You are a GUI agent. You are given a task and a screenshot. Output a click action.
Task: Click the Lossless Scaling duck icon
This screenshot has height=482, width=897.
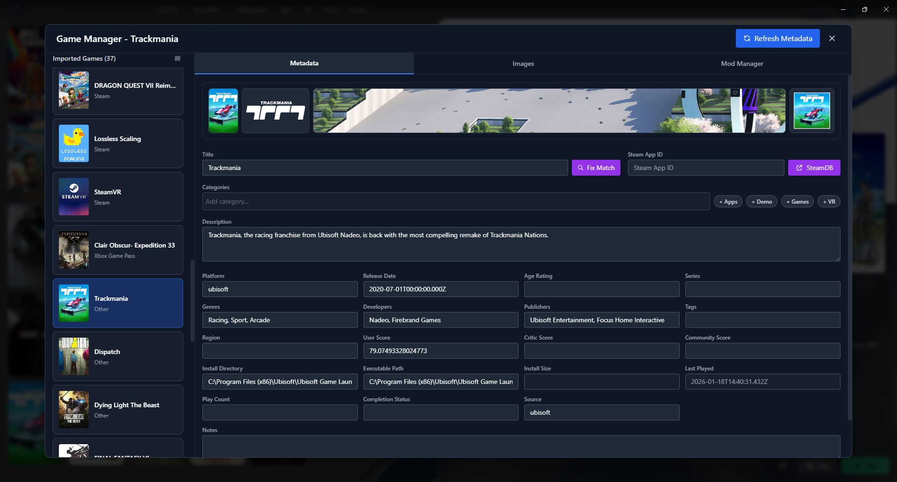[73, 143]
